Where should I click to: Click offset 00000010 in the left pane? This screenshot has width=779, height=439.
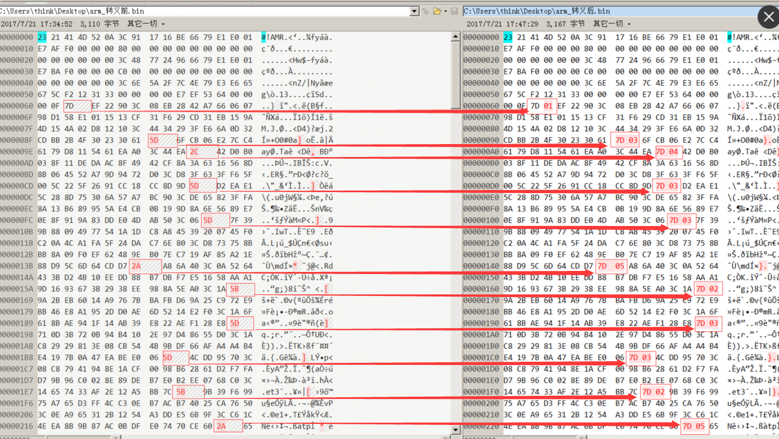tap(17, 49)
